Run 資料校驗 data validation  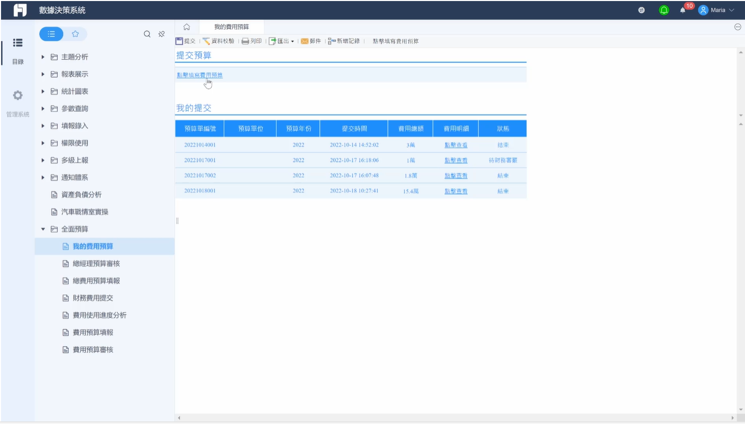pos(219,41)
